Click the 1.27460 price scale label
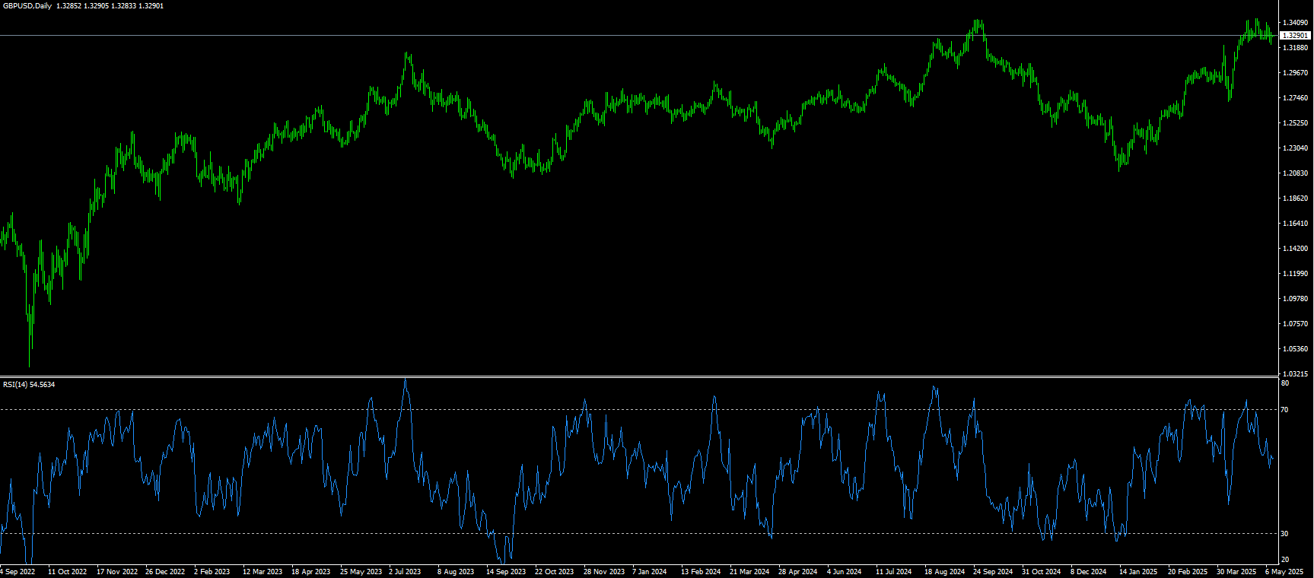The width and height of the screenshot is (1314, 578). [1295, 98]
